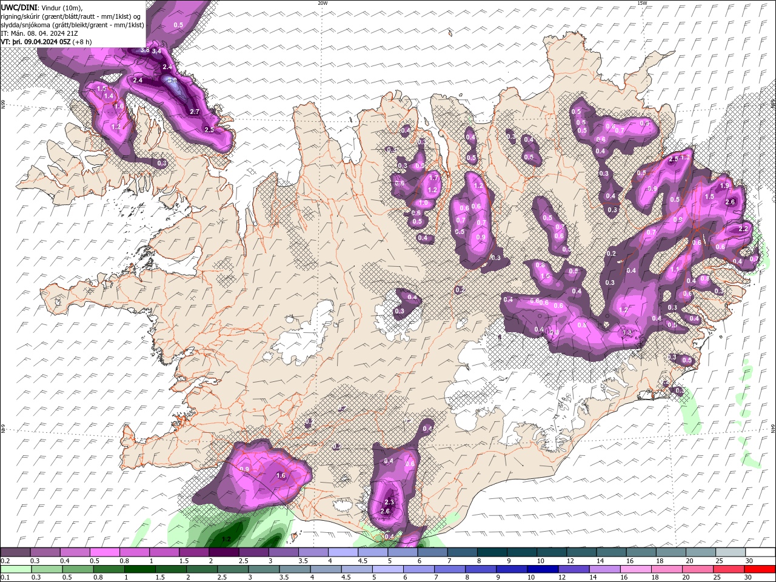776x582 pixels.
Task: Click the lightest green lower swatch between 0.1 and 0.3
Action: 16,569
